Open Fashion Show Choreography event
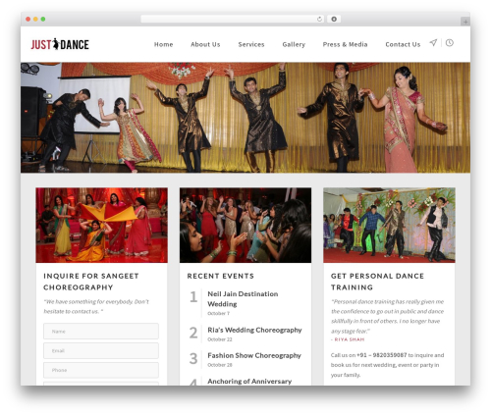This screenshot has width=491, height=415. click(254, 355)
